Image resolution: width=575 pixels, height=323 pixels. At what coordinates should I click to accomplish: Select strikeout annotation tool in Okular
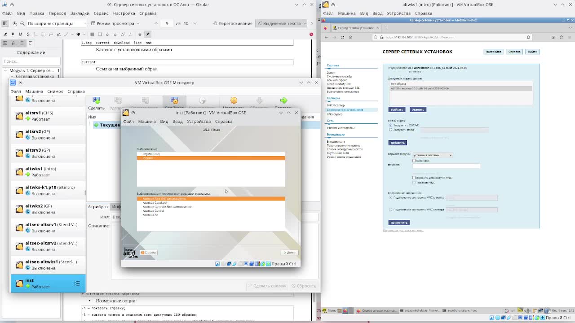point(28,34)
